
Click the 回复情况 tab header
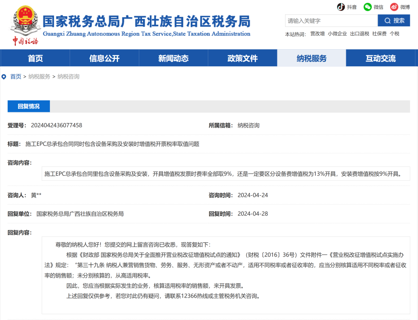click(28, 106)
